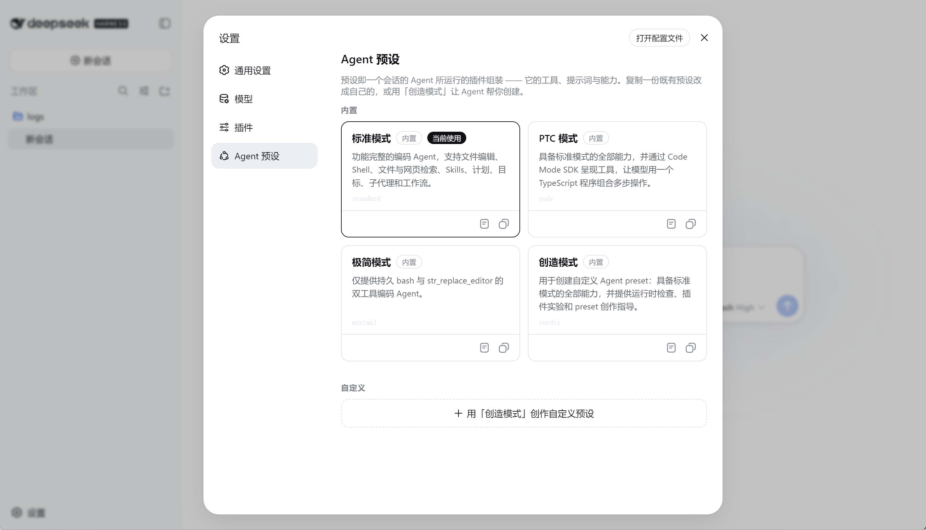
Task: Select the 极简模式 preset card
Action: [x=430, y=303]
